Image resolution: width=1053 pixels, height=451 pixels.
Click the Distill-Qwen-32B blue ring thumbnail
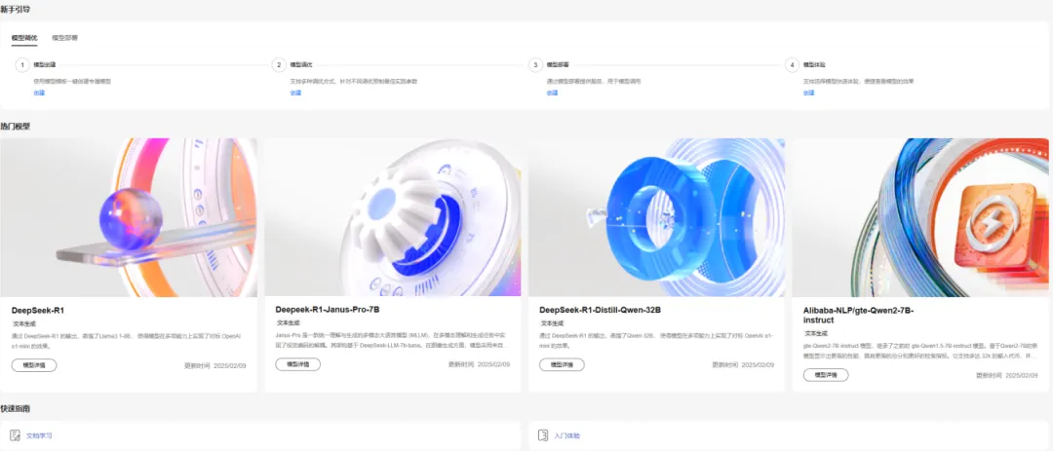[x=657, y=217]
